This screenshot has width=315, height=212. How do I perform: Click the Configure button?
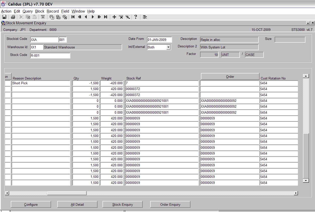click(31, 204)
